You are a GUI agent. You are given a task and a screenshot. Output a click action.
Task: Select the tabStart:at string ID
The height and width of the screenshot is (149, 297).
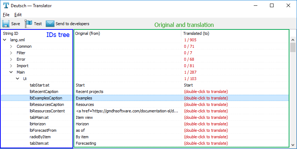[39, 85]
